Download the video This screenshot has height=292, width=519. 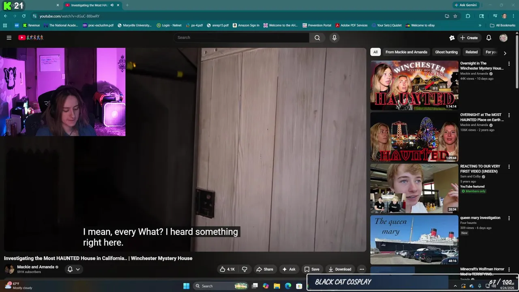point(340,269)
